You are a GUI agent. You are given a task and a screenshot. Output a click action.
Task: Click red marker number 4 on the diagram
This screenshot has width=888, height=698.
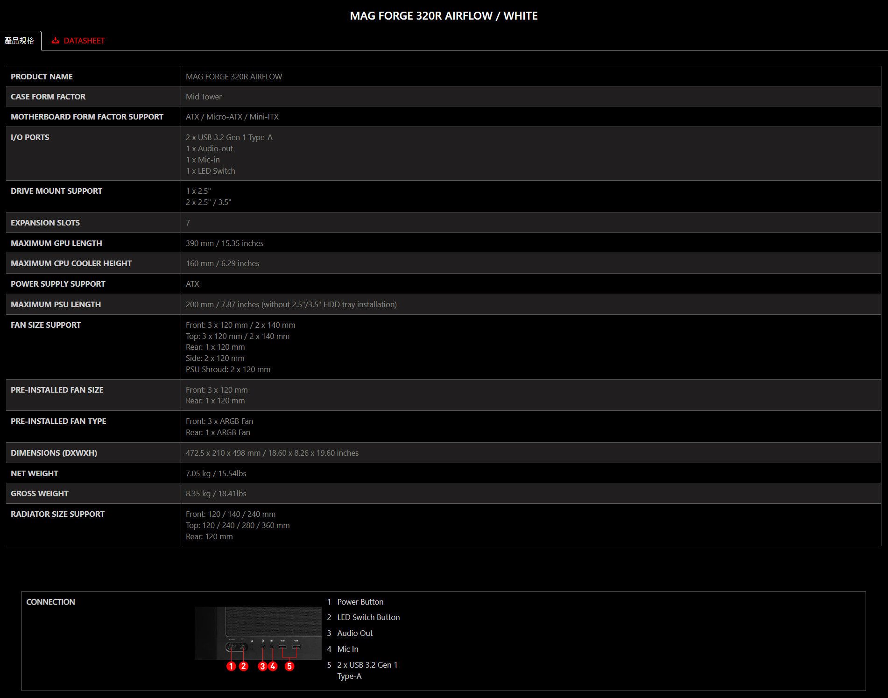273,666
